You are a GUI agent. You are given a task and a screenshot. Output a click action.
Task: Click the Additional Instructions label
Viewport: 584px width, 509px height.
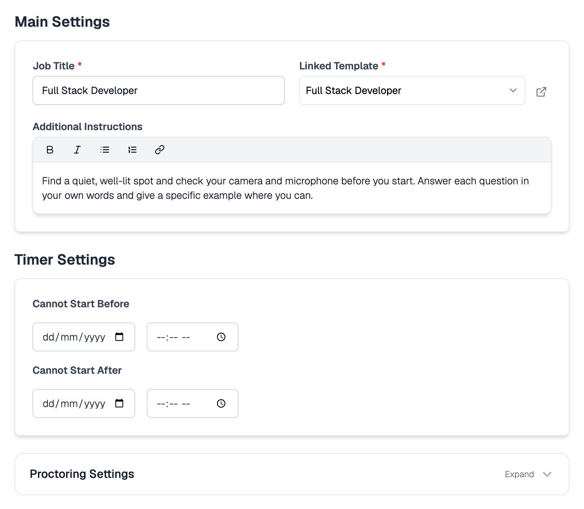click(87, 127)
